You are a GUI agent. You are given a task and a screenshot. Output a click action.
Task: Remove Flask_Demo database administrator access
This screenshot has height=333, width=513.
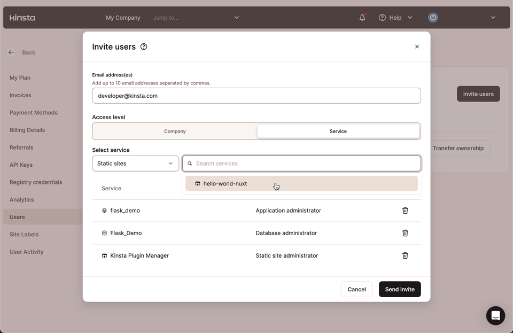click(x=405, y=233)
